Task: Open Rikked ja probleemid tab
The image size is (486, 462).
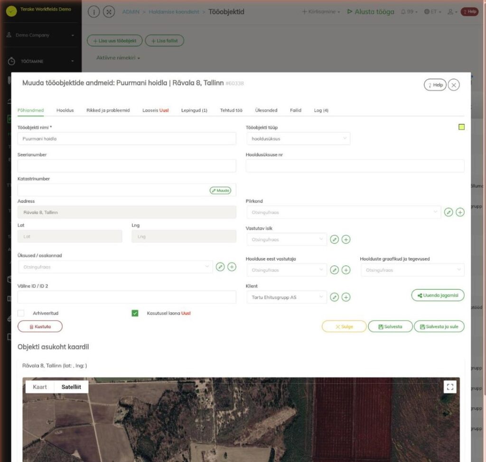Action: click(x=108, y=110)
